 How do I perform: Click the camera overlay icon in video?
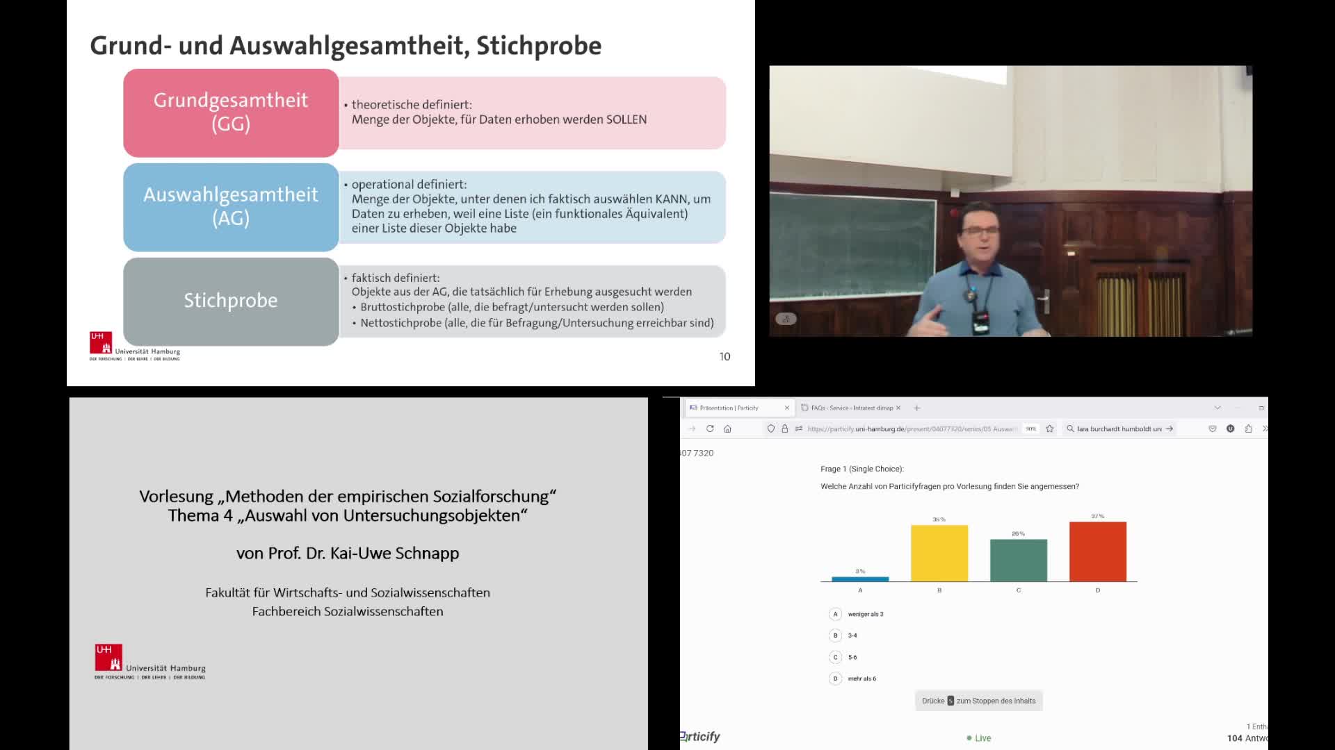click(786, 319)
